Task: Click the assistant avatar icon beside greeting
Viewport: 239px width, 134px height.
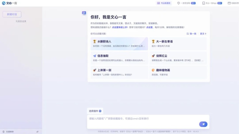Action: [x=84, y=13]
